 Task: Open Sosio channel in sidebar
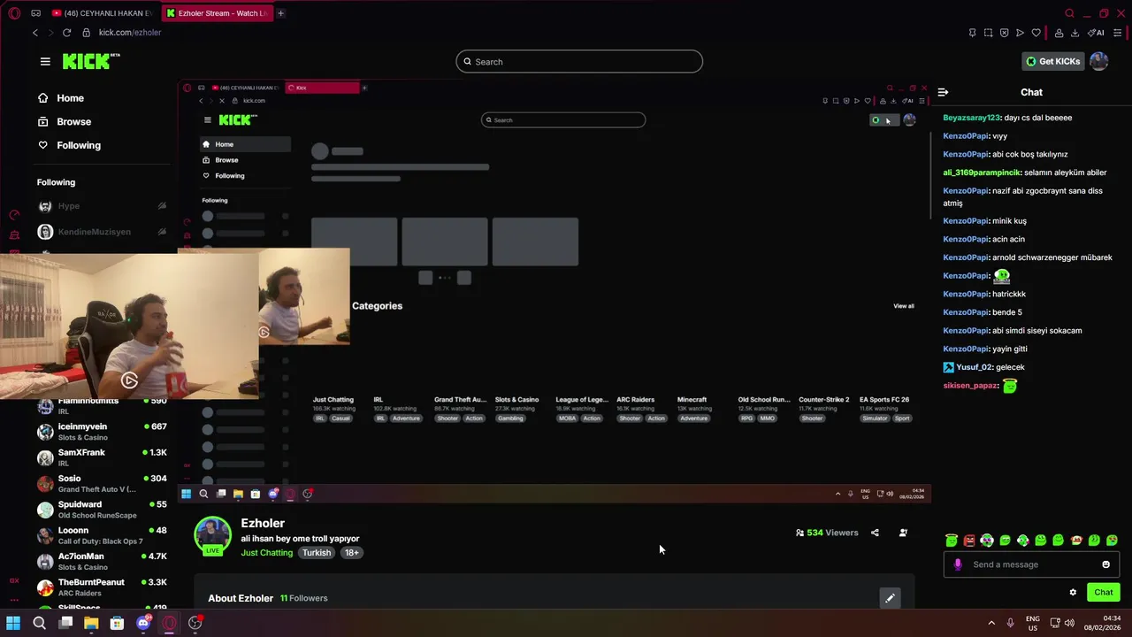click(x=102, y=483)
